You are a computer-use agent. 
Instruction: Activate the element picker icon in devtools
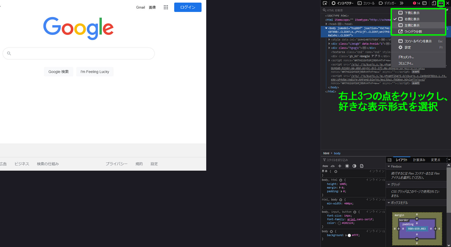click(x=325, y=3)
